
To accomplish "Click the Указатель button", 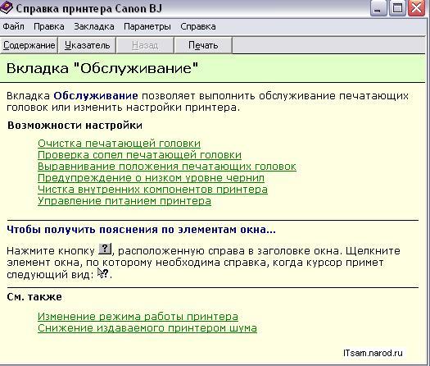I will coord(87,45).
